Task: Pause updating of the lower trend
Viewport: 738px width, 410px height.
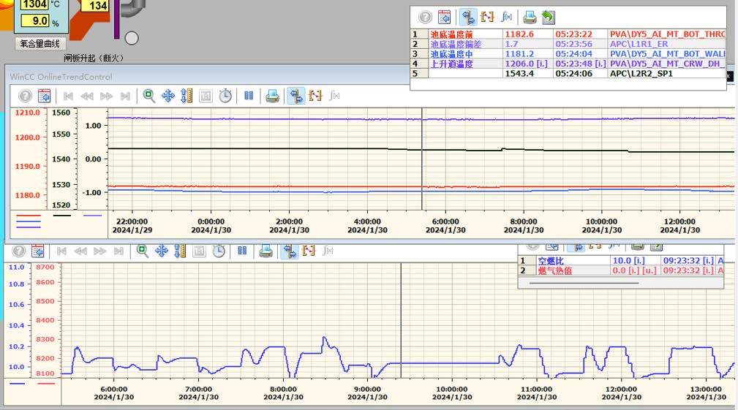Action: click(242, 251)
